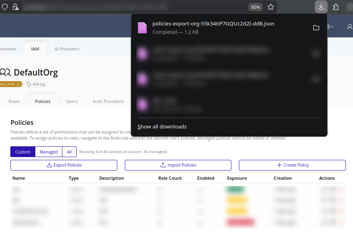
Task: Click the 80% zoom indicator
Action: tap(255, 7)
